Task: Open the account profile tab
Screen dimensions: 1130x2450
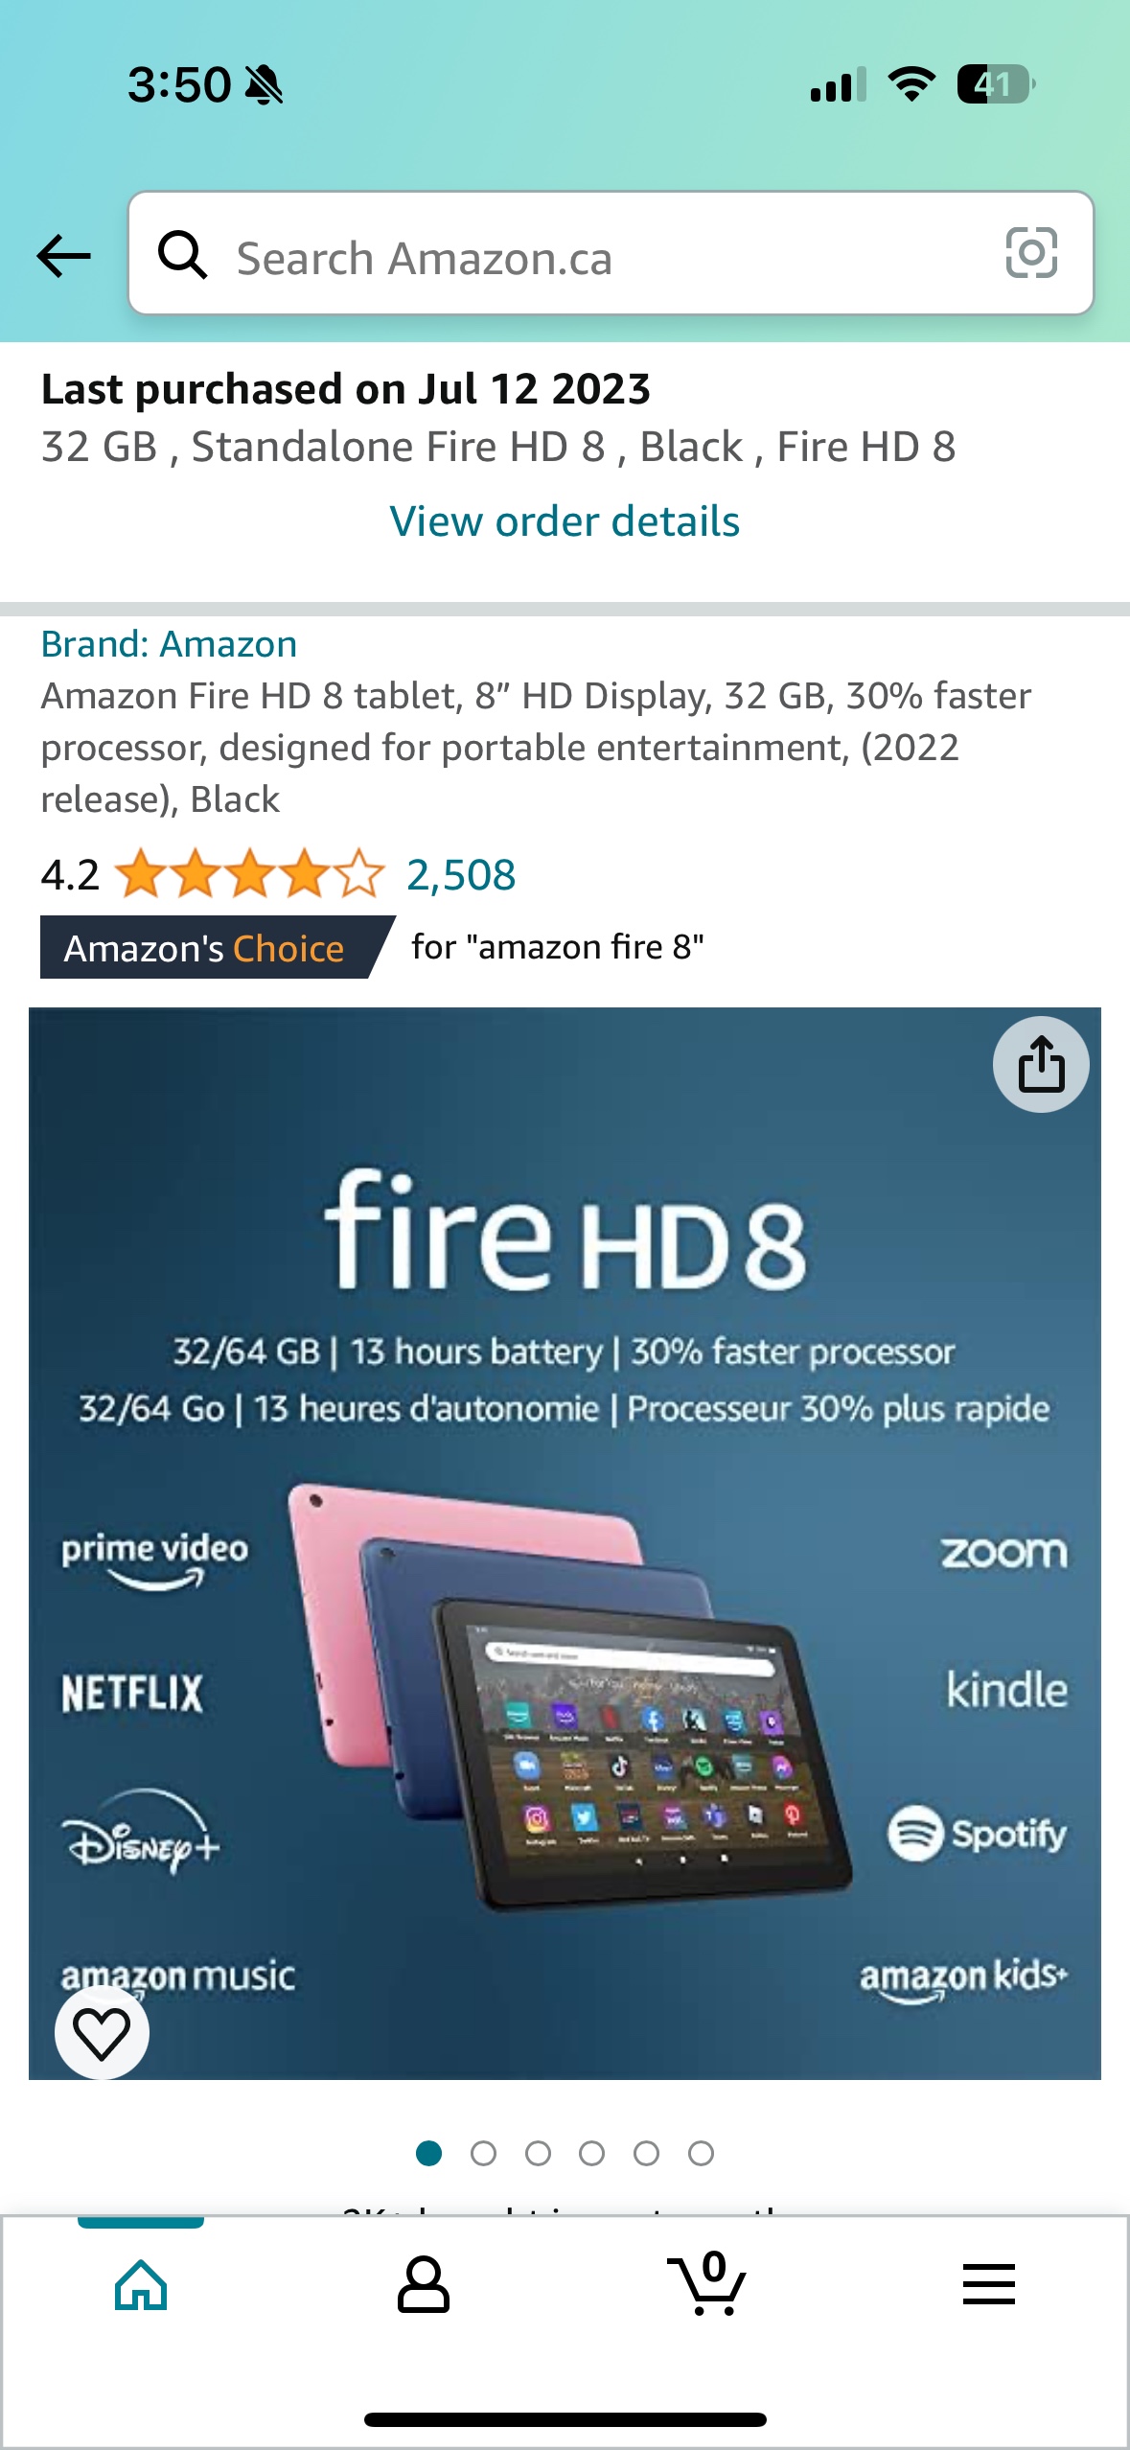Action: (x=423, y=2285)
